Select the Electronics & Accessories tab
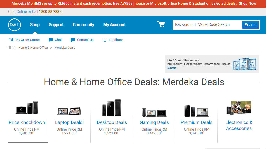 coord(239,125)
